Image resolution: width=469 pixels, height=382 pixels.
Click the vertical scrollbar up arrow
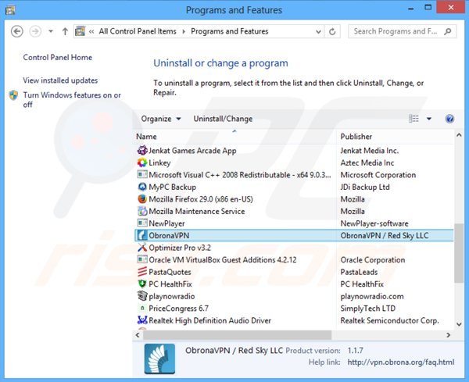pyautogui.click(x=459, y=135)
